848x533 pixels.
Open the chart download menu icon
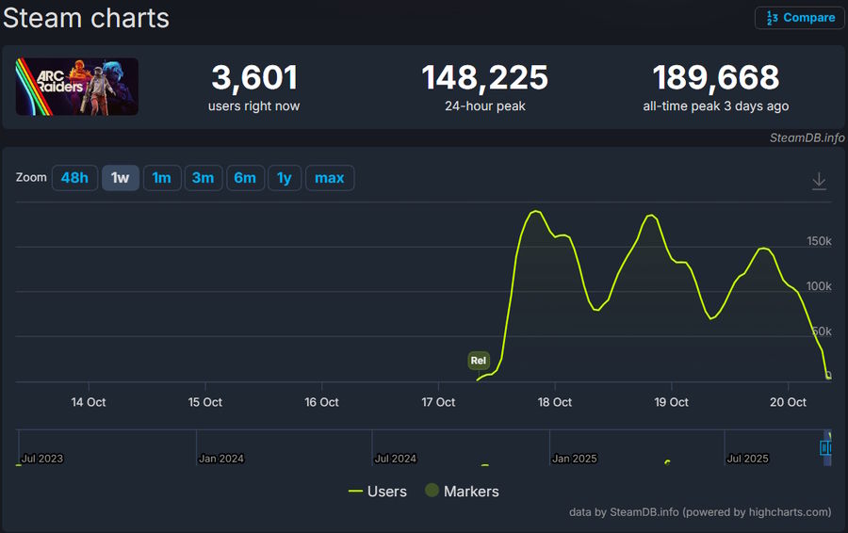click(819, 181)
